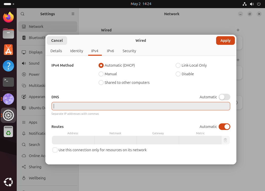Select the Manual IPv4 method
This screenshot has height=191, width=265.
101,74
